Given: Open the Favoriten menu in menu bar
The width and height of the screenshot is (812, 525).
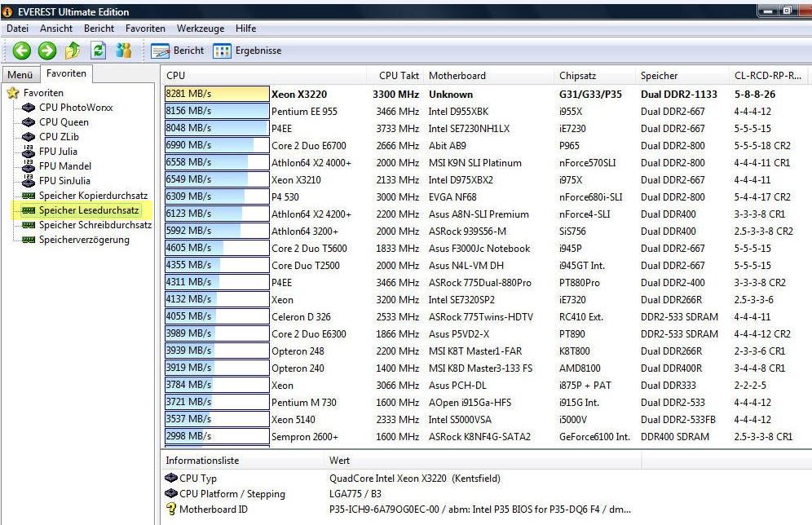Looking at the screenshot, I should pos(145,29).
